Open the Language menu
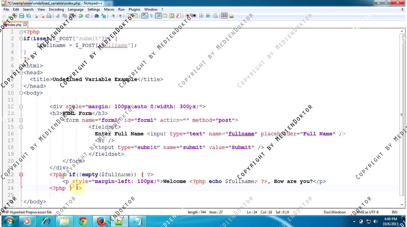This screenshot has width=407, height=227. coord(75,9)
